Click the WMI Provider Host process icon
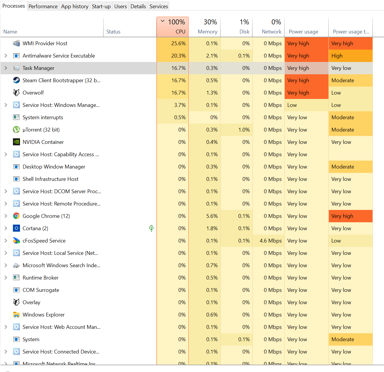Viewport: 384px width, 372px height. pyautogui.click(x=16, y=43)
